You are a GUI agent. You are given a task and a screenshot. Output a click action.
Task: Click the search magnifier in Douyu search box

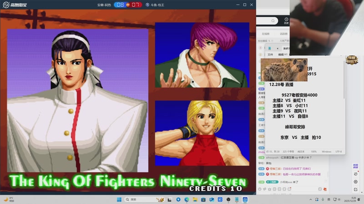click(x=273, y=21)
